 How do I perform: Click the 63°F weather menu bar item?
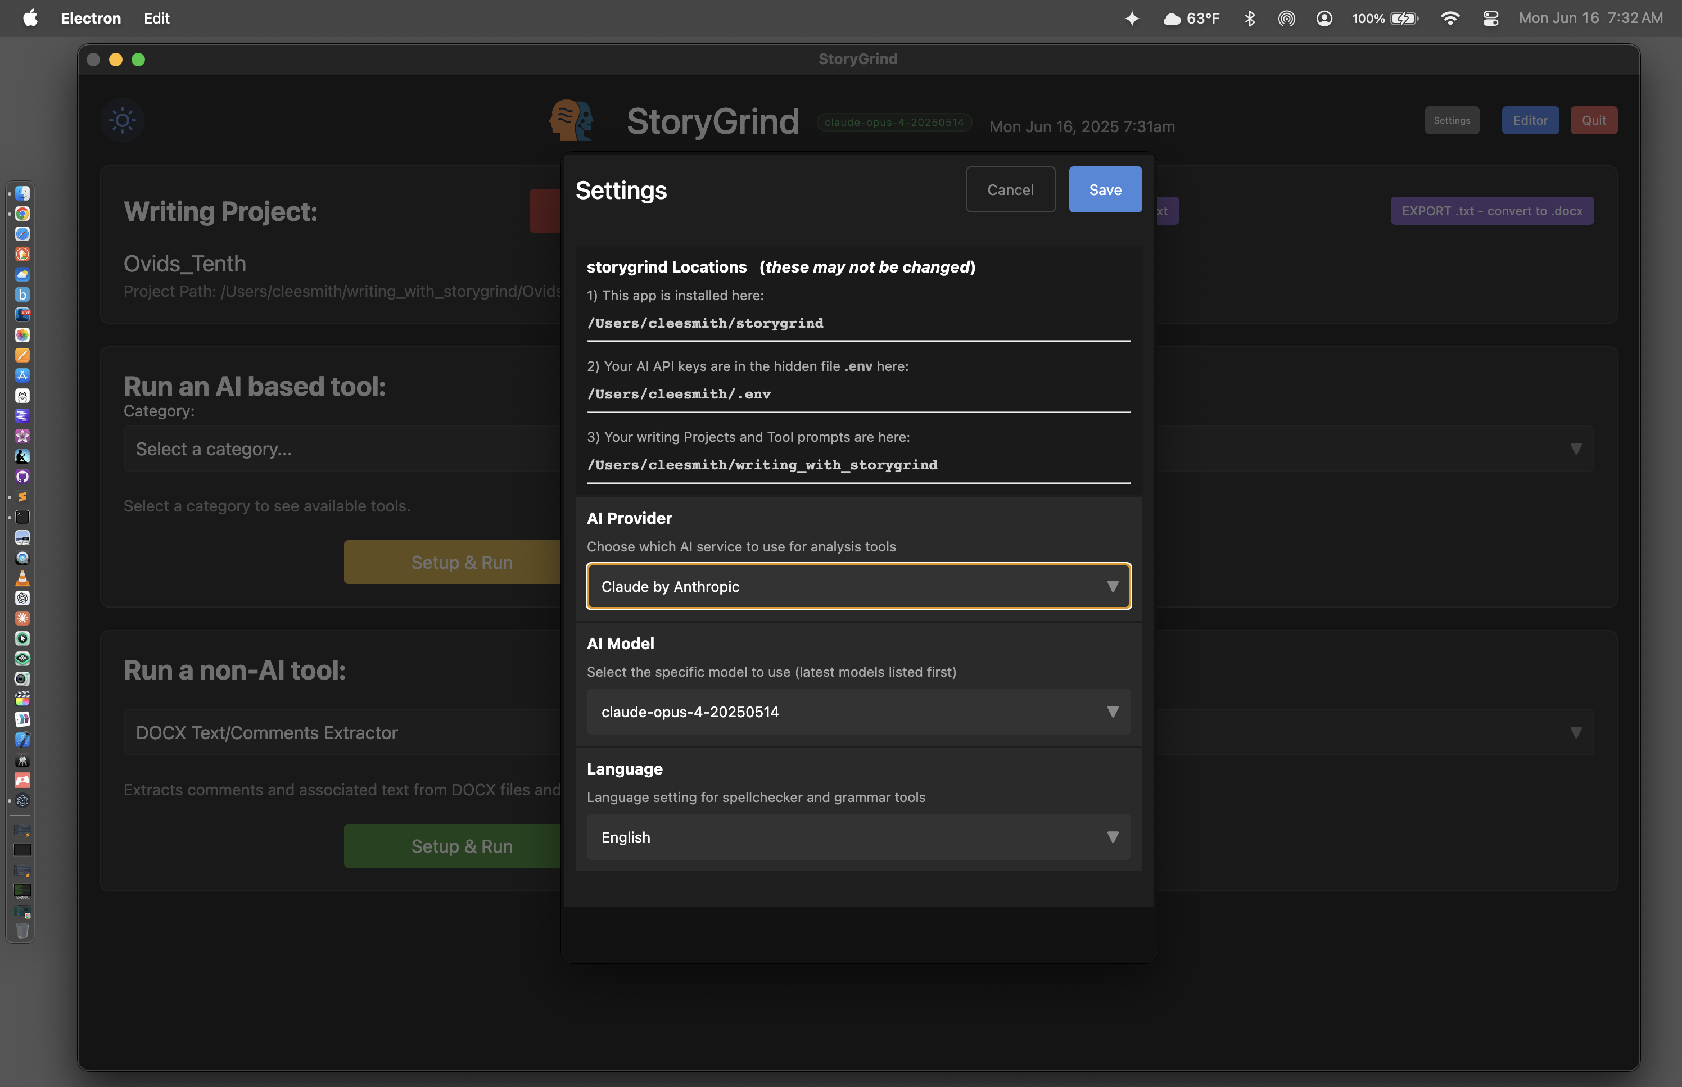point(1191,19)
